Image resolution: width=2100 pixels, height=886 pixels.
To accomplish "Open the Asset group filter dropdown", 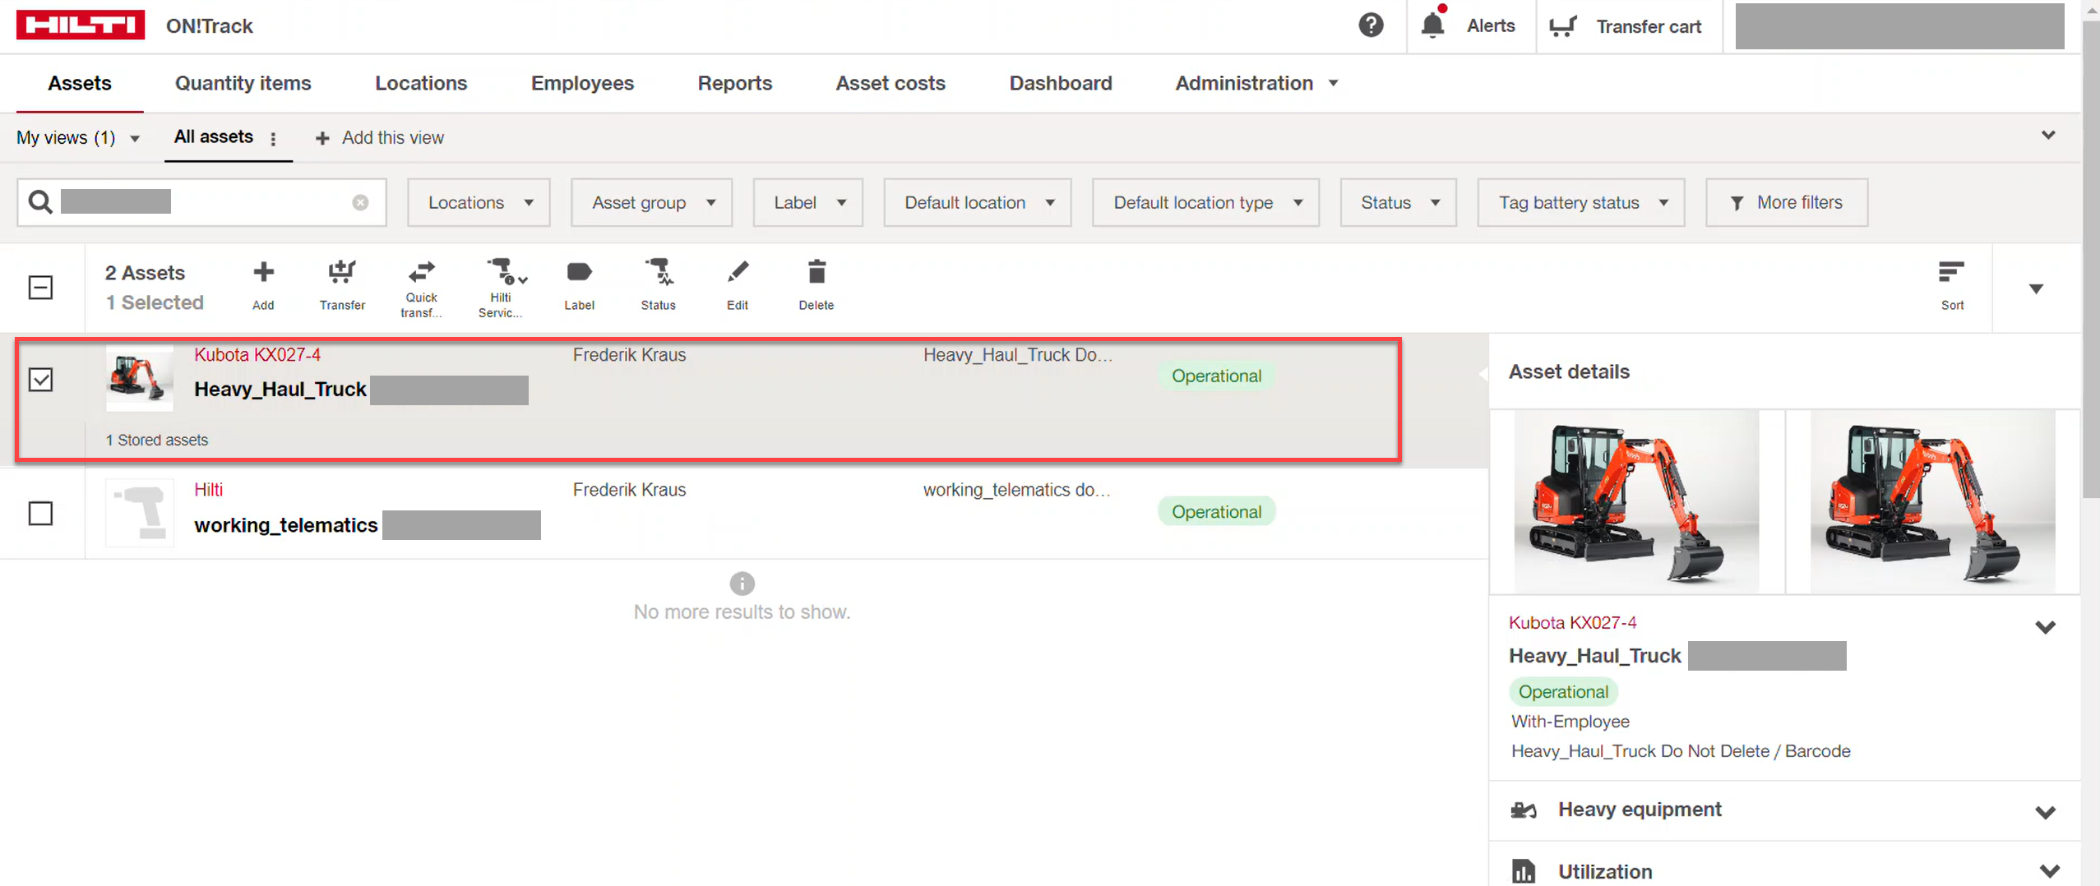I will tap(651, 202).
